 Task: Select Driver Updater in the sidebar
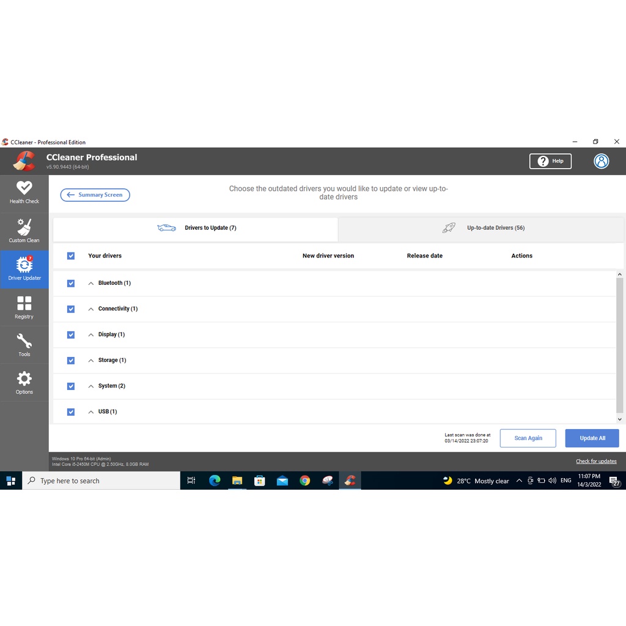[x=24, y=269]
